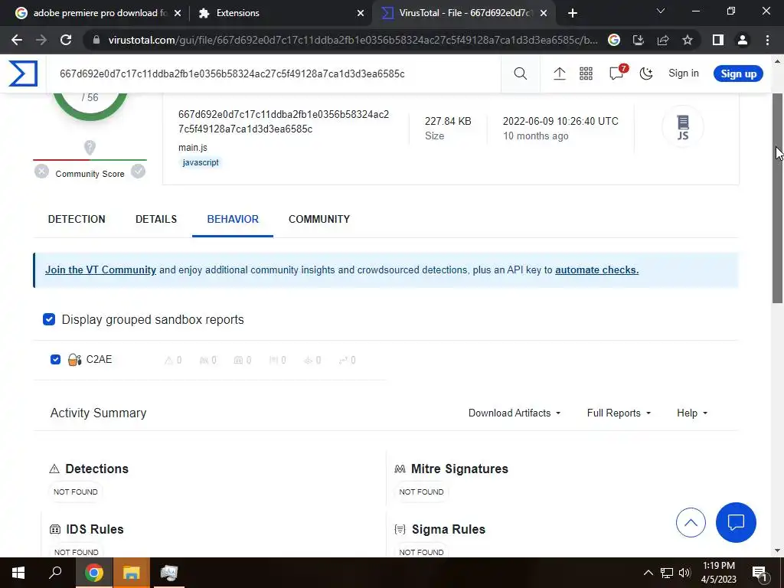This screenshot has width=784, height=588.
Task: Switch to the COMMUNITY tab
Action: [319, 219]
